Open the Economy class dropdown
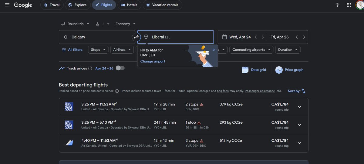364x164 pixels. pyautogui.click(x=126, y=24)
